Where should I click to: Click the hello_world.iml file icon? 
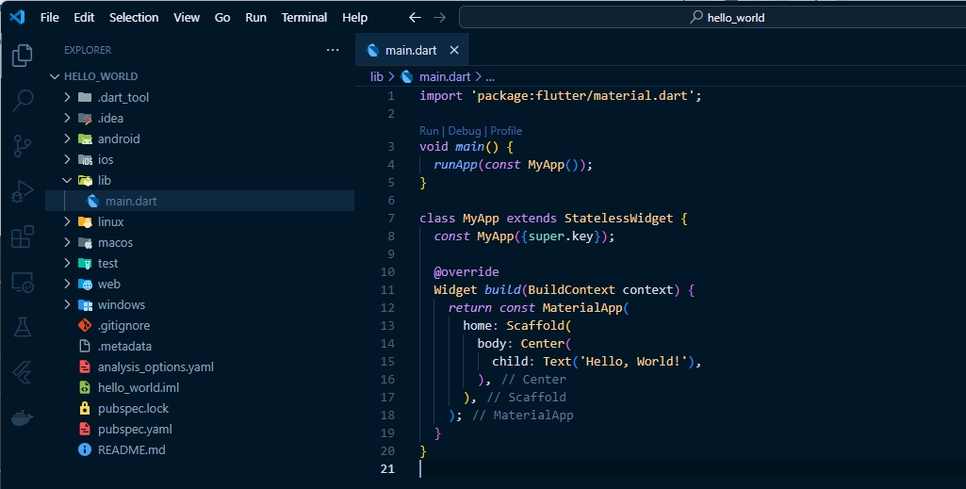point(85,387)
